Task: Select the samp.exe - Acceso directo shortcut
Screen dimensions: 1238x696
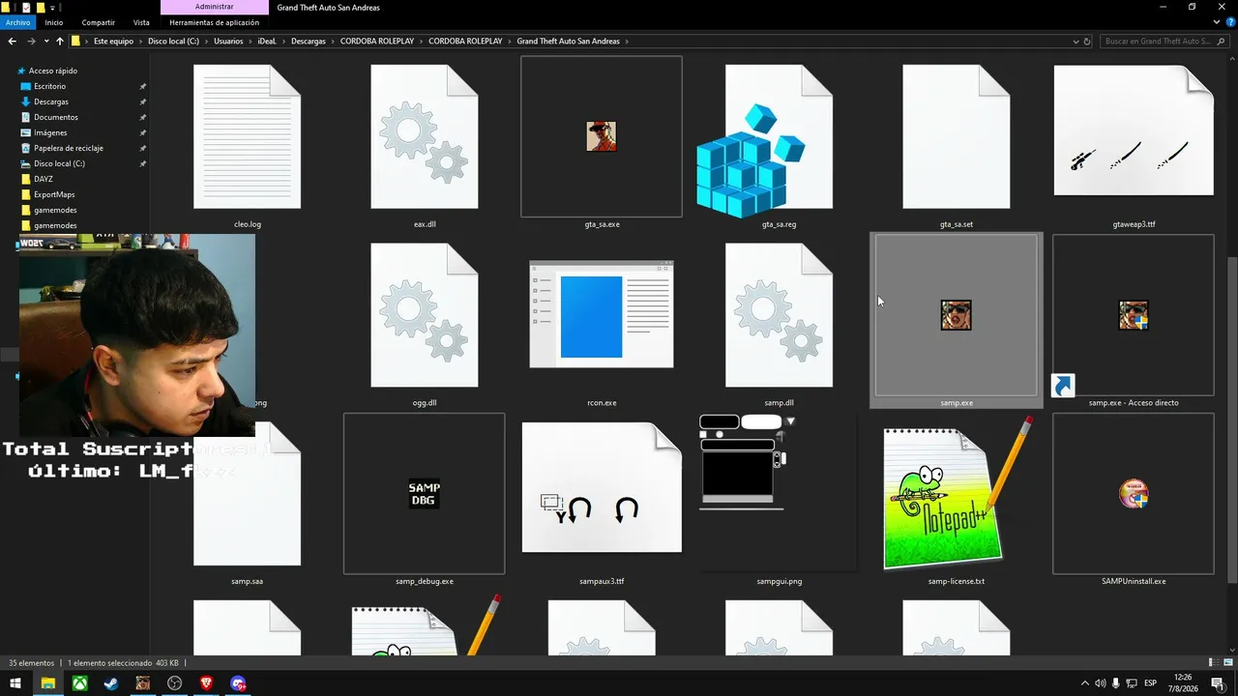Action: click(x=1134, y=315)
